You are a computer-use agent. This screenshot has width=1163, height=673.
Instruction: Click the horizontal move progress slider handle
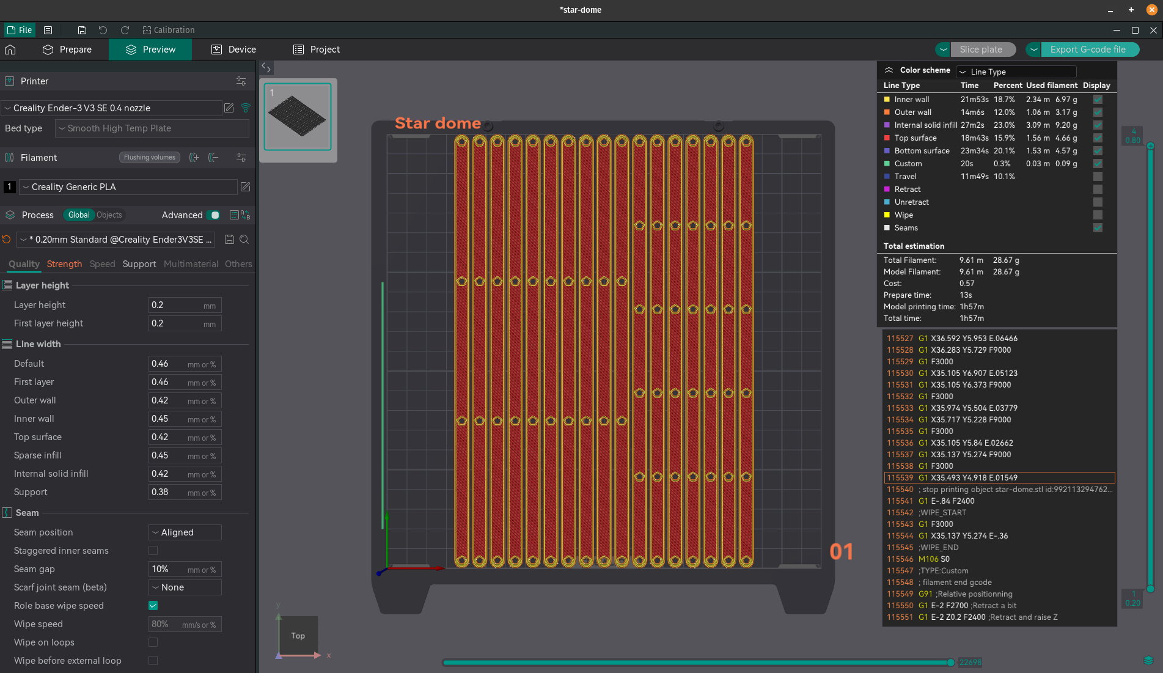(x=950, y=663)
